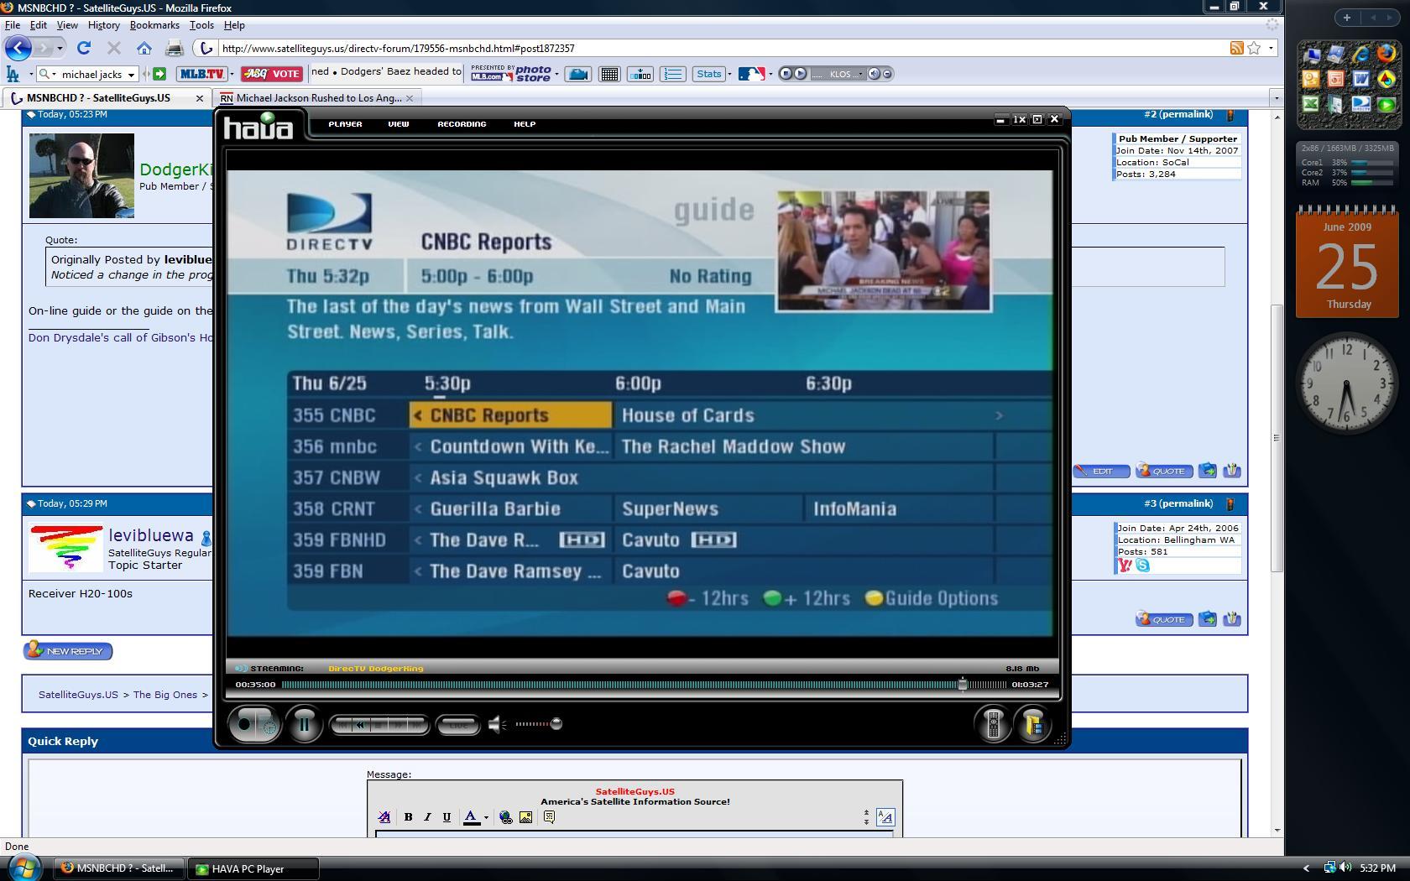Click the ASG Vote toolbar button
Viewport: 1410px width, 881px height.
271,74
